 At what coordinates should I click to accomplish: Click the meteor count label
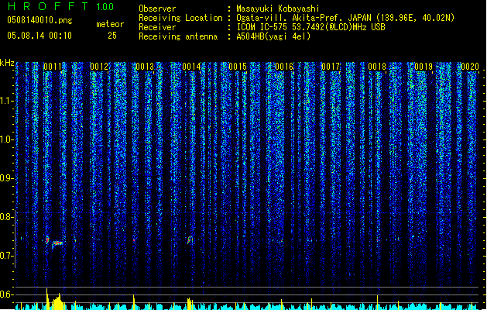[110, 24]
